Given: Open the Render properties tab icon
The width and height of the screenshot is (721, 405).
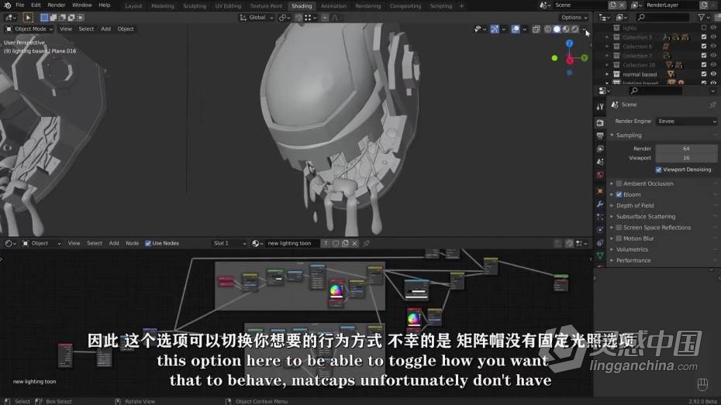Looking at the screenshot, I should point(600,122).
